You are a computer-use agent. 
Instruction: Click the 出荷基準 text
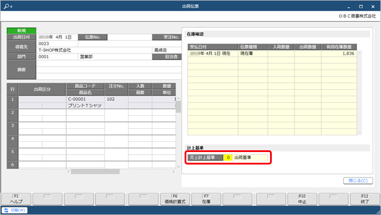pyautogui.click(x=243, y=157)
